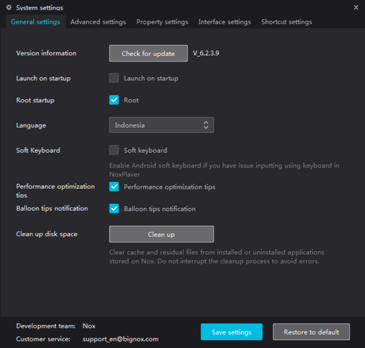Image resolution: width=365 pixels, height=348 pixels.
Task: Enable the Soft keyboard checkbox
Action: (114, 150)
